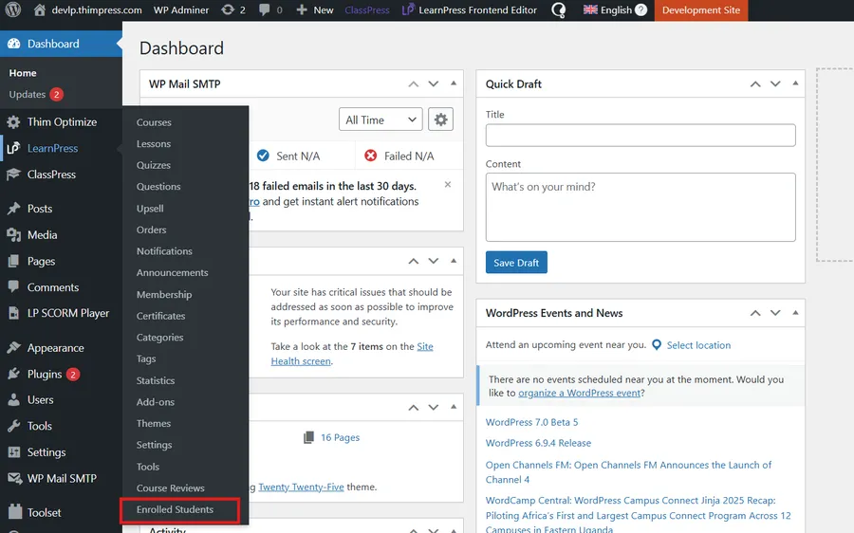Viewport: 854px width, 533px height.
Task: Open WP Mail SMTP gear settings button
Action: point(440,119)
